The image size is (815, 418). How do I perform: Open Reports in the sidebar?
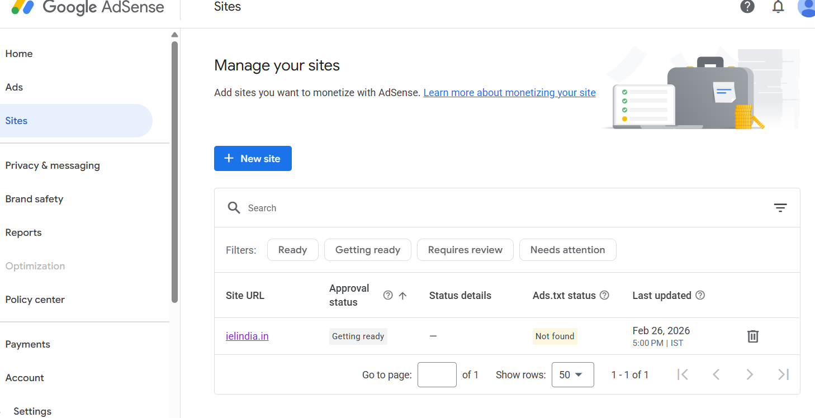tap(23, 232)
